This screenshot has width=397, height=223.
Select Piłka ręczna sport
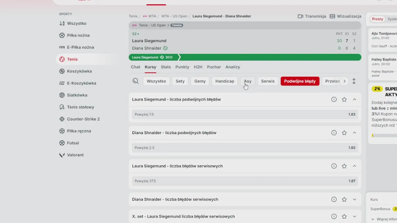pyautogui.click(x=75, y=131)
